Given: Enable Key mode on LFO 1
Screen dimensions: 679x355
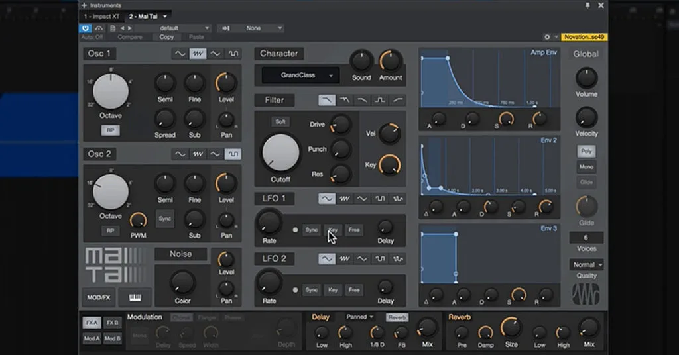Looking at the screenshot, I should (333, 230).
